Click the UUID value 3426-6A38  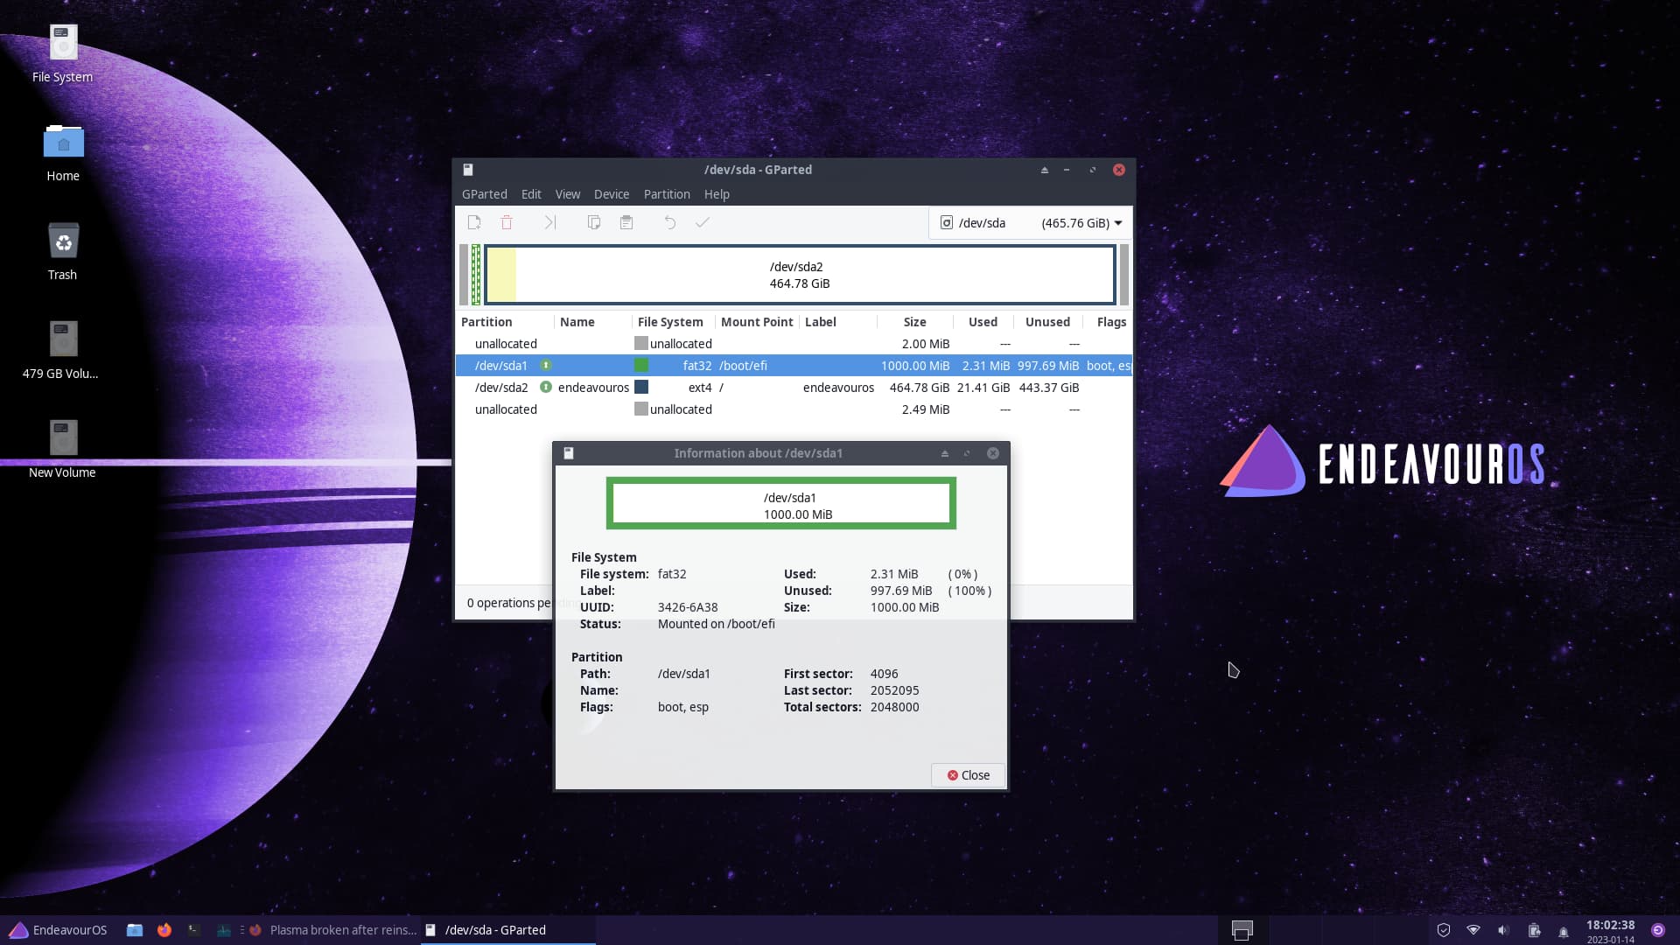point(688,607)
